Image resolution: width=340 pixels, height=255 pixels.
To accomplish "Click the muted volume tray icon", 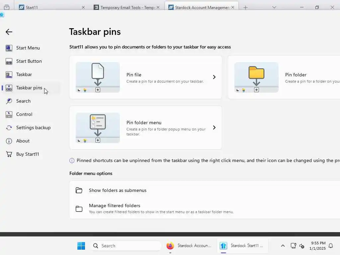I will (301, 246).
